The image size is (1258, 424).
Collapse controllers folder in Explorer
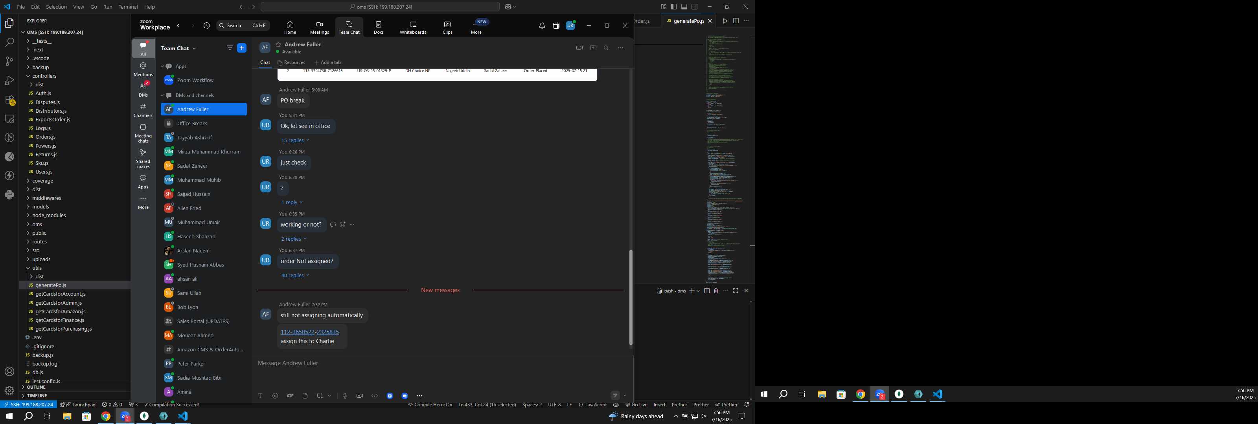click(44, 76)
